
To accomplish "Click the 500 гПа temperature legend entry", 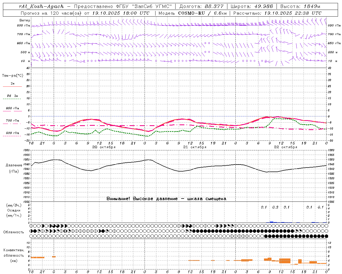I will (x=12, y=134).
